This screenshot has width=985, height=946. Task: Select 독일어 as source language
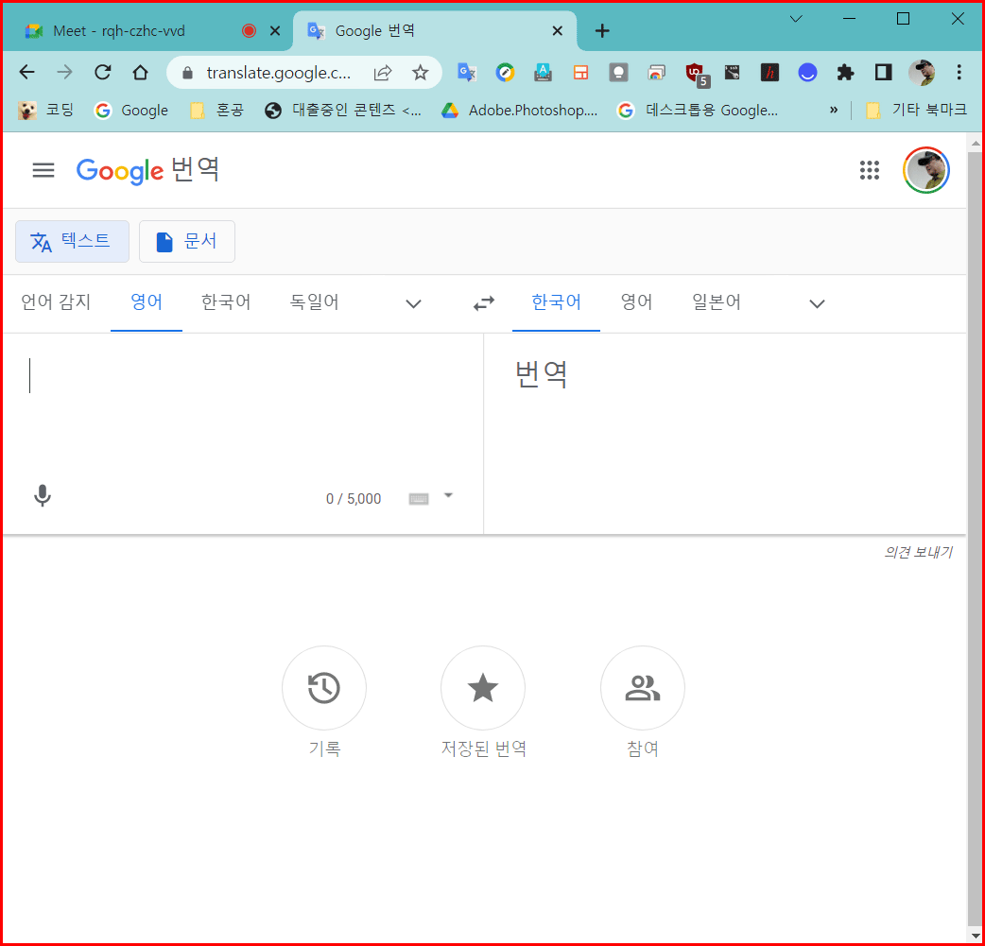[x=314, y=302]
